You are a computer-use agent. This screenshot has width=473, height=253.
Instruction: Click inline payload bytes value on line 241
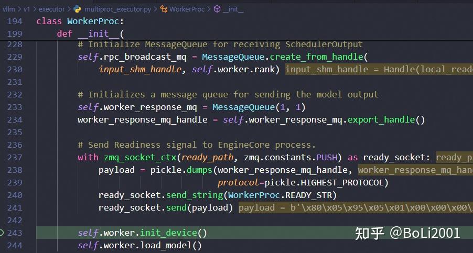tap(356, 208)
